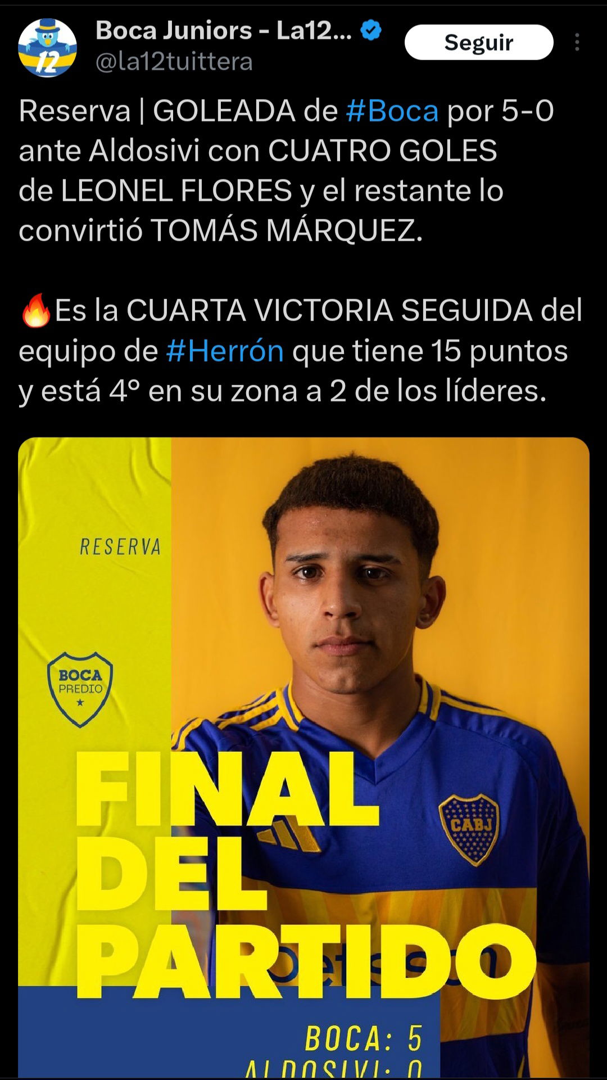
Task: Open the la12tuittera profile avatar
Action: point(48,48)
